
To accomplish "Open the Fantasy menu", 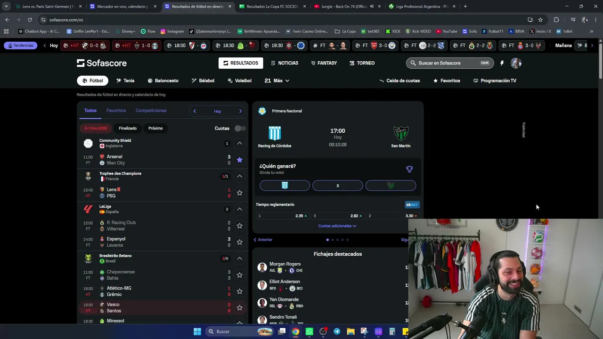I will [324, 63].
